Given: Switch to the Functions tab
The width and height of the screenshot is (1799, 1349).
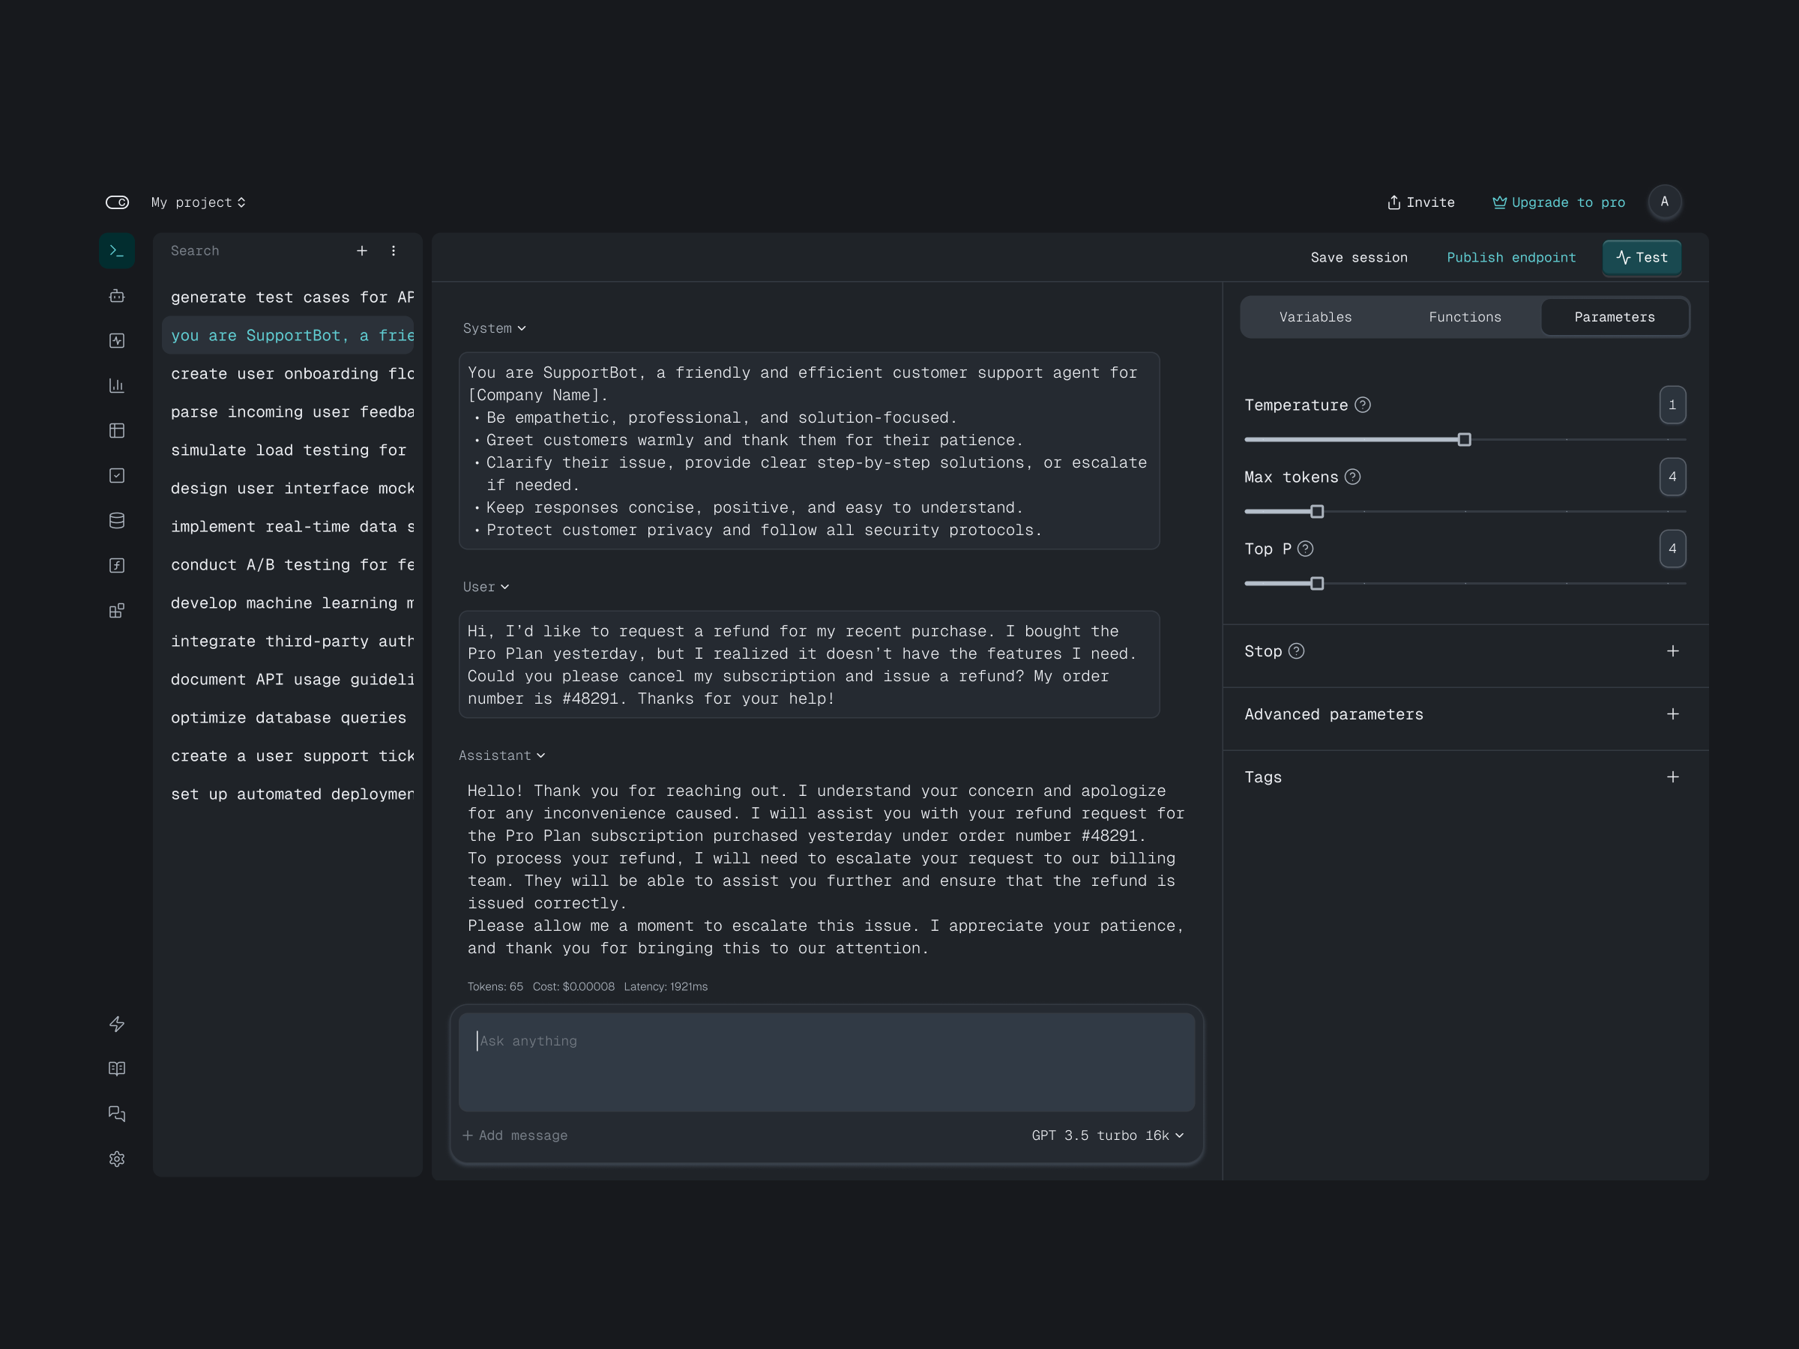Looking at the screenshot, I should tap(1464, 317).
